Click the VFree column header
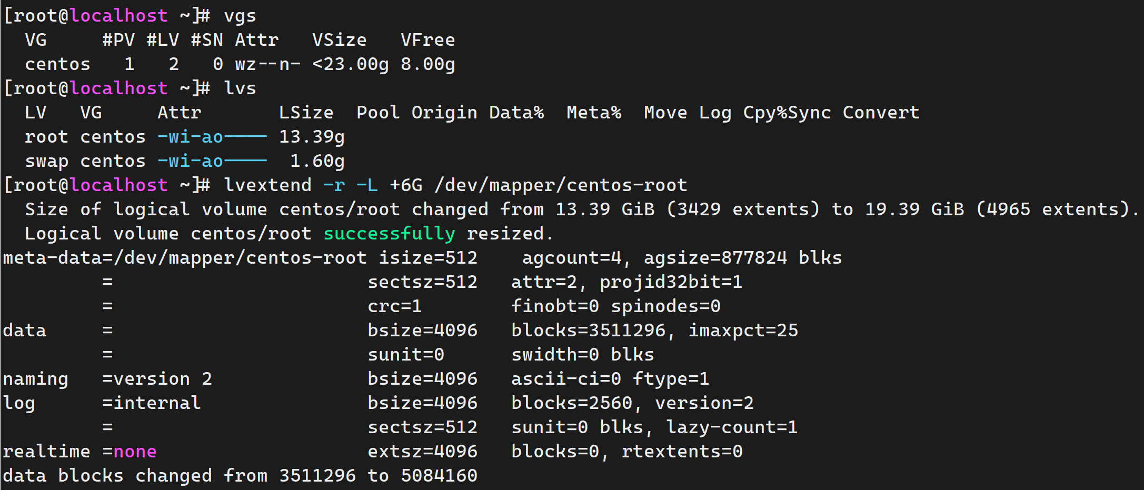This screenshot has width=1144, height=490. tap(427, 40)
